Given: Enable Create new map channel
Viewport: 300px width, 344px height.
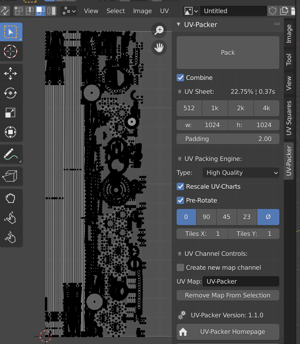Looking at the screenshot, I should coord(180,267).
